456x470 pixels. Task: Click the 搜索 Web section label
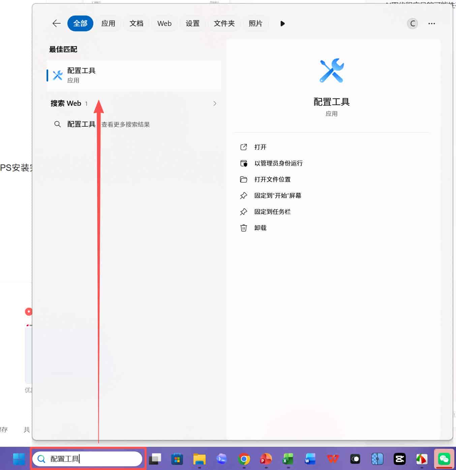66,103
